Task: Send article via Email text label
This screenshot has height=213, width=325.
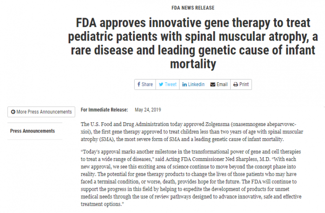Action: click(x=222, y=84)
